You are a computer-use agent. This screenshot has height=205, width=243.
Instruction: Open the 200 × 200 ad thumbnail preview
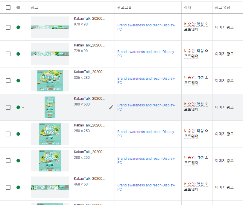point(50,161)
